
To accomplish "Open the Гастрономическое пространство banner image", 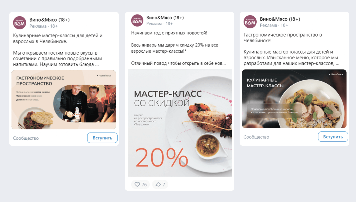I will [x=64, y=100].
